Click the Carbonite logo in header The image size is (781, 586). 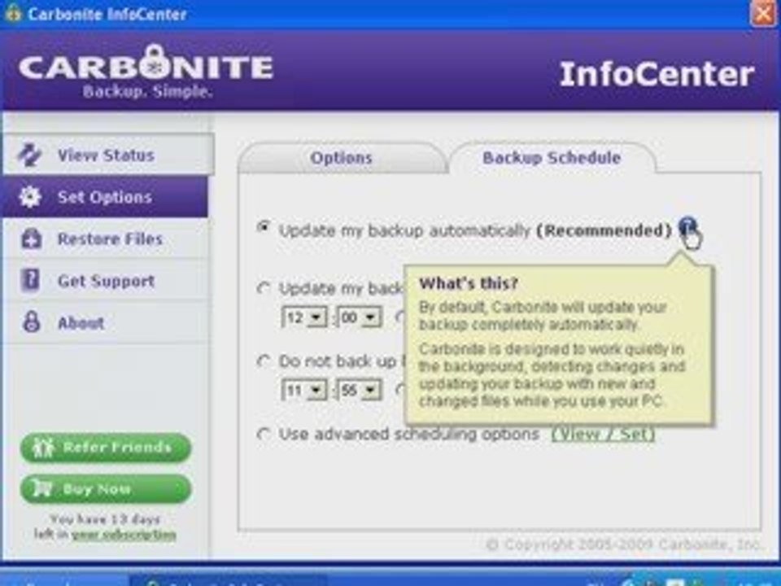pyautogui.click(x=146, y=71)
